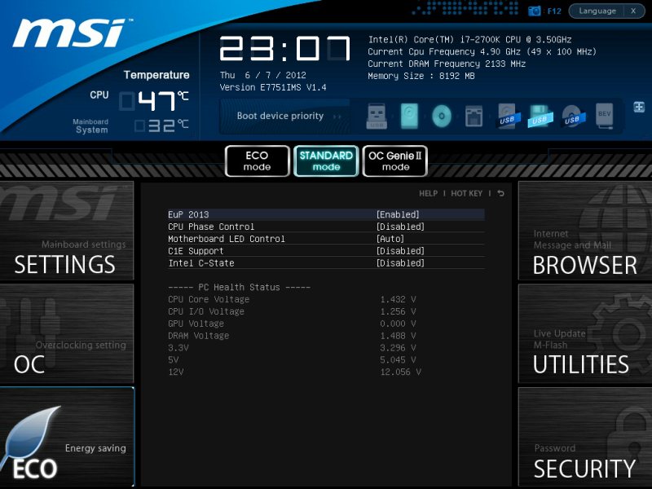
Task: Change CPU Phase Control Disabled value
Action: 400,227
